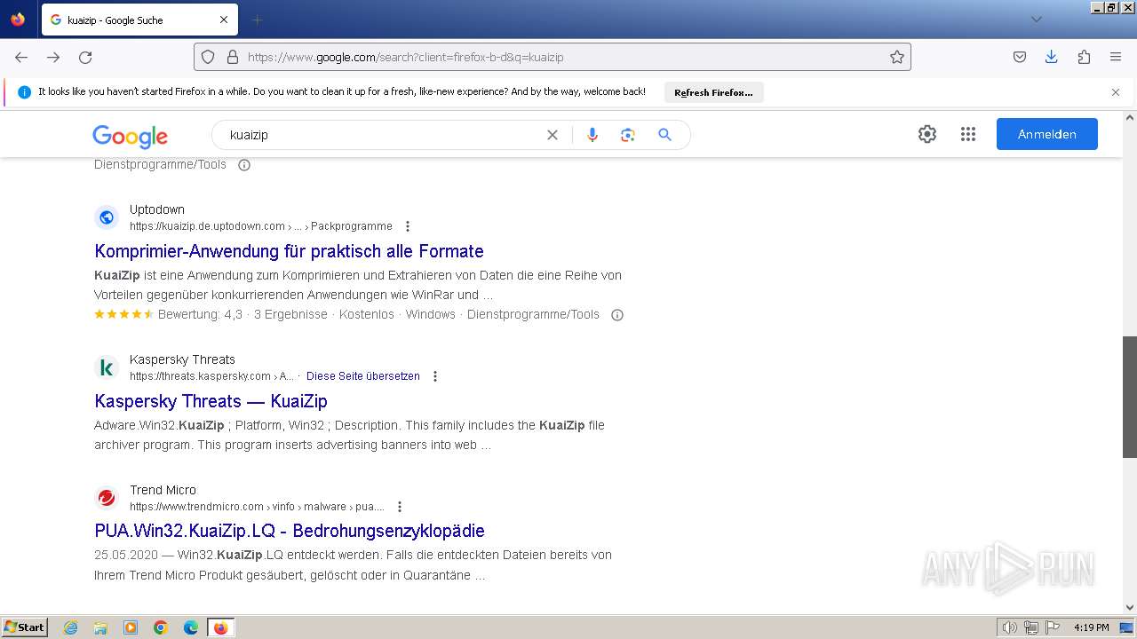
Task: Open Komprimier-Anwendung für praktisch alle Formate link
Action: click(289, 251)
